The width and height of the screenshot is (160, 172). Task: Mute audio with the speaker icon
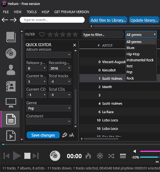pos(135,151)
